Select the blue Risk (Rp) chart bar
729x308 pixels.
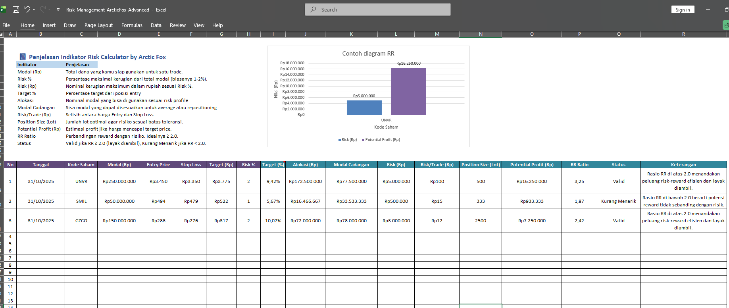click(364, 108)
